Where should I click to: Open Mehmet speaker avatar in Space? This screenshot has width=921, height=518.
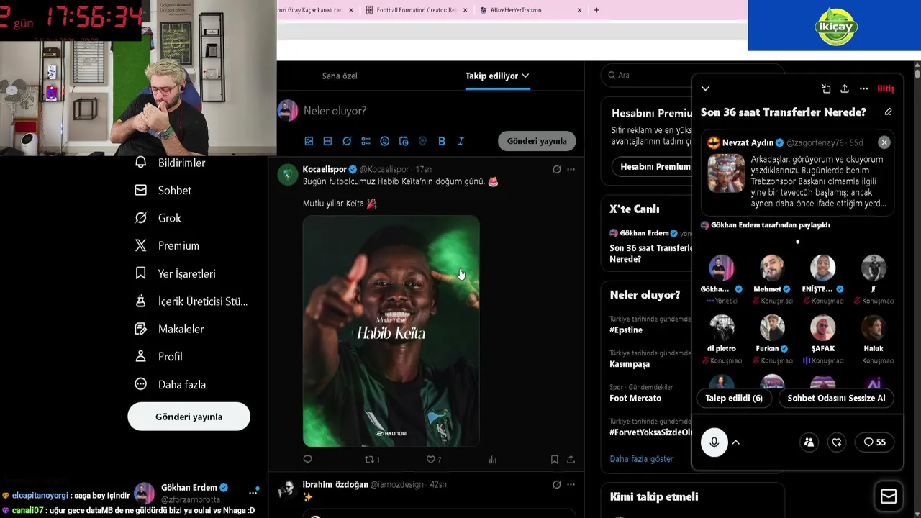click(x=772, y=268)
